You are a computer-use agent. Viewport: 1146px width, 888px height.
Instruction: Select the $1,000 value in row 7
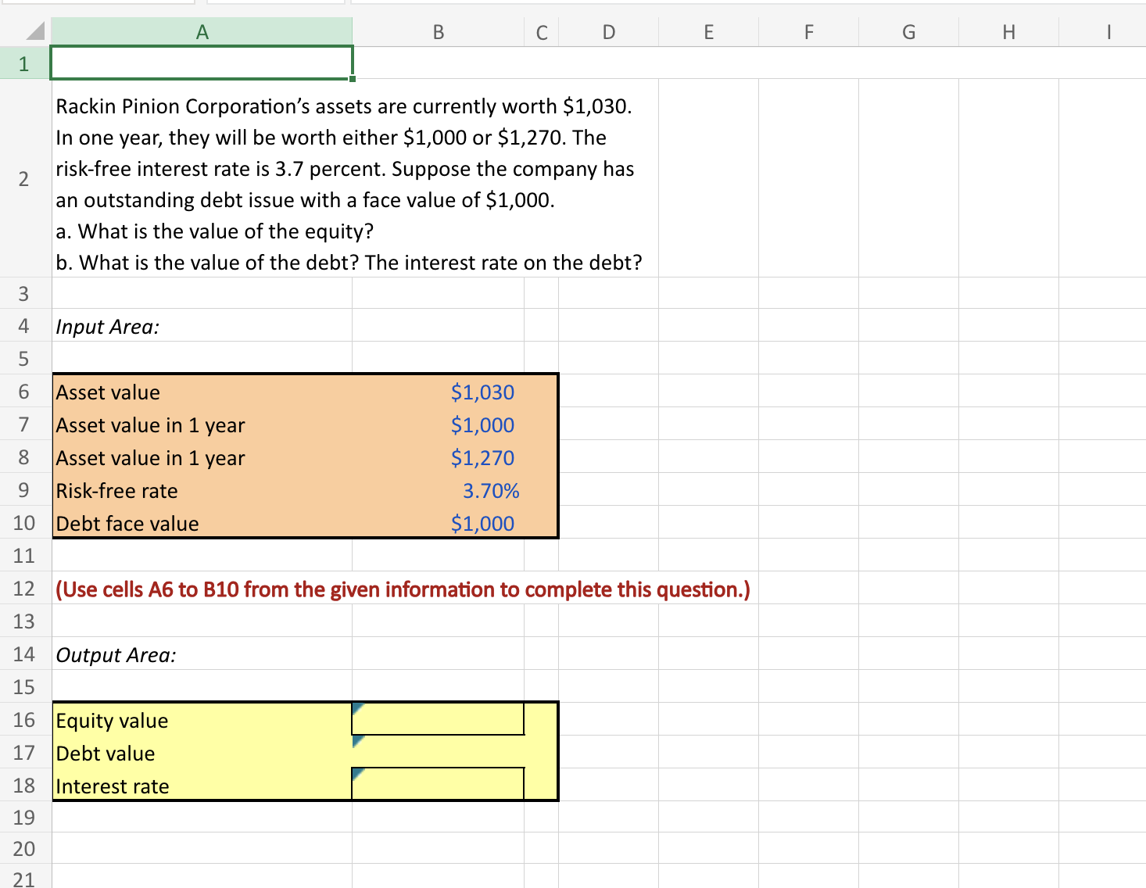click(438, 424)
